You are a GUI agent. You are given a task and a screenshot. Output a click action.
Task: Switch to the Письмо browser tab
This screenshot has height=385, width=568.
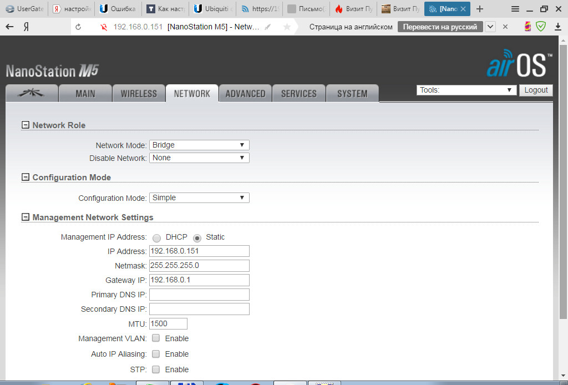[x=306, y=9]
